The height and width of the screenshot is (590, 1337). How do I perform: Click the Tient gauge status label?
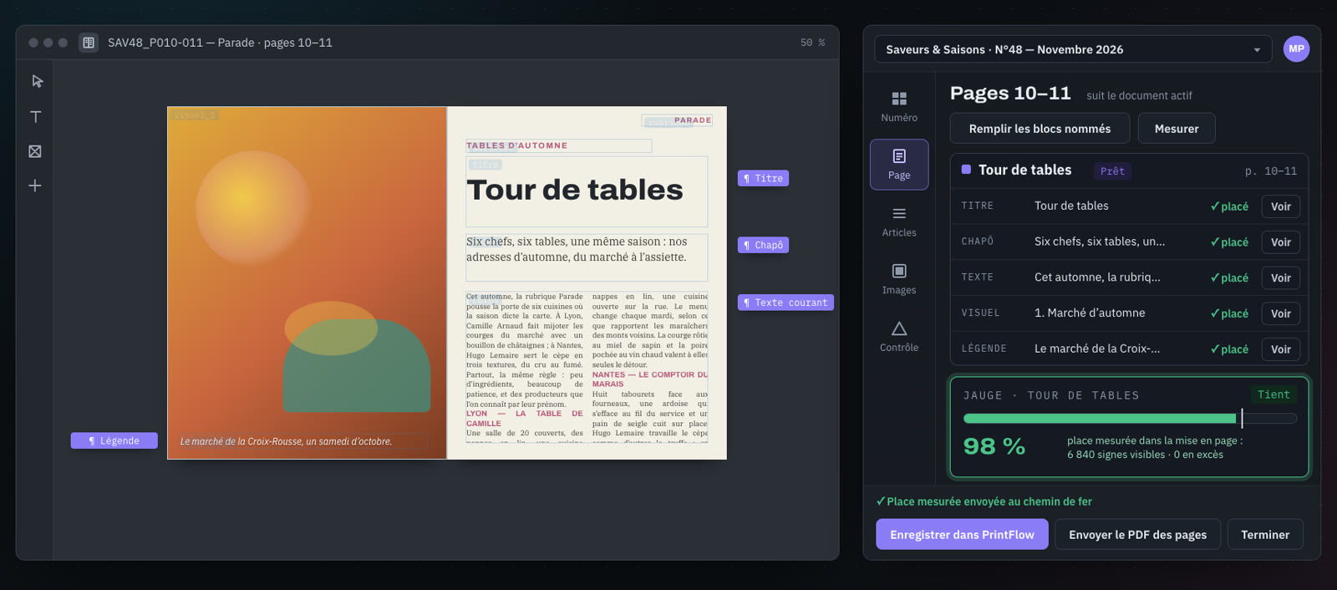(x=1273, y=395)
